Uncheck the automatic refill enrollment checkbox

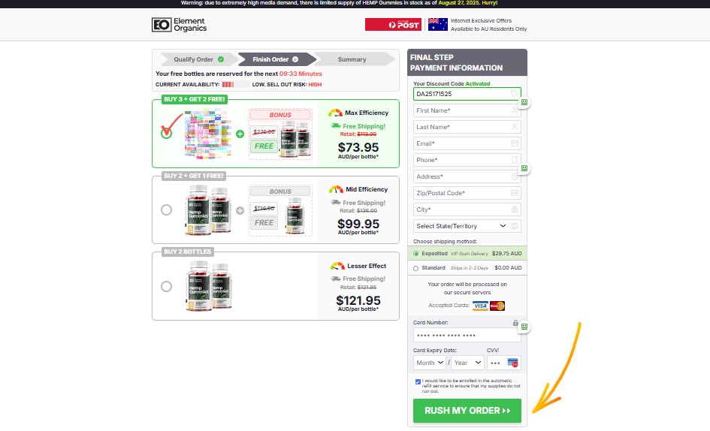pos(418,382)
